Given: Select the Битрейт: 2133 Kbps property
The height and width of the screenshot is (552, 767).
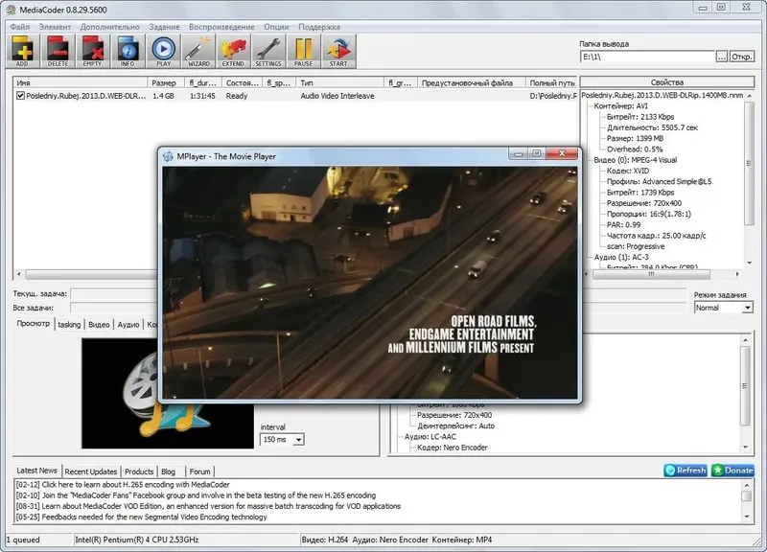Looking at the screenshot, I should point(640,117).
